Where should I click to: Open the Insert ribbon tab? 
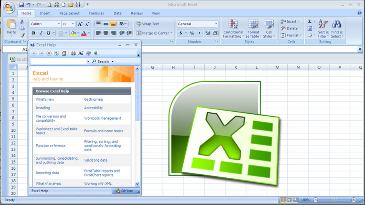[45, 13]
